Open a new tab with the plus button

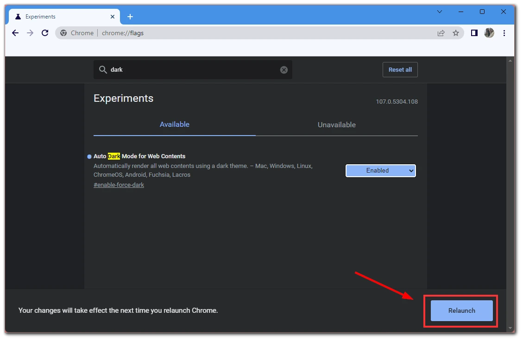click(x=130, y=17)
